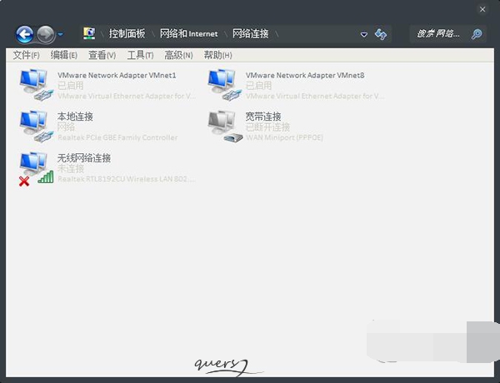Select the VMnet8 adapter icon
The width and height of the screenshot is (500, 383).
(x=224, y=85)
